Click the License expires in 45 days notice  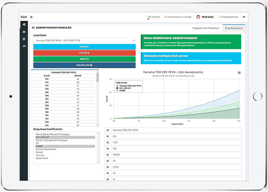pyautogui.click(x=178, y=17)
